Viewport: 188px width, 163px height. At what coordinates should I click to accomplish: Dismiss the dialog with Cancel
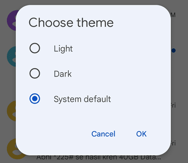click(x=103, y=134)
